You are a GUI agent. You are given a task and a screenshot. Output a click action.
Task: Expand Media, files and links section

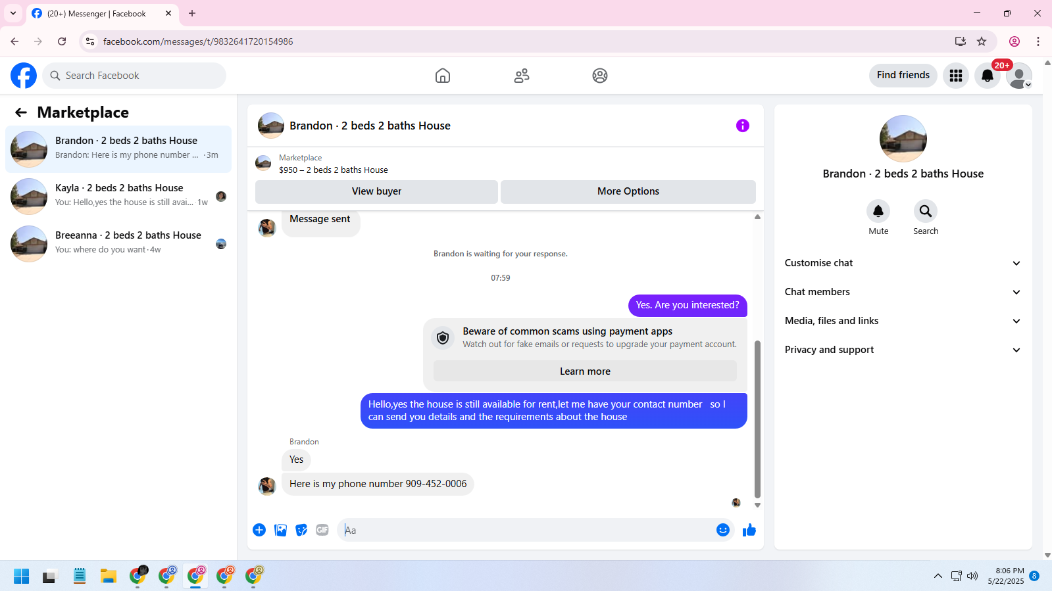(x=903, y=321)
